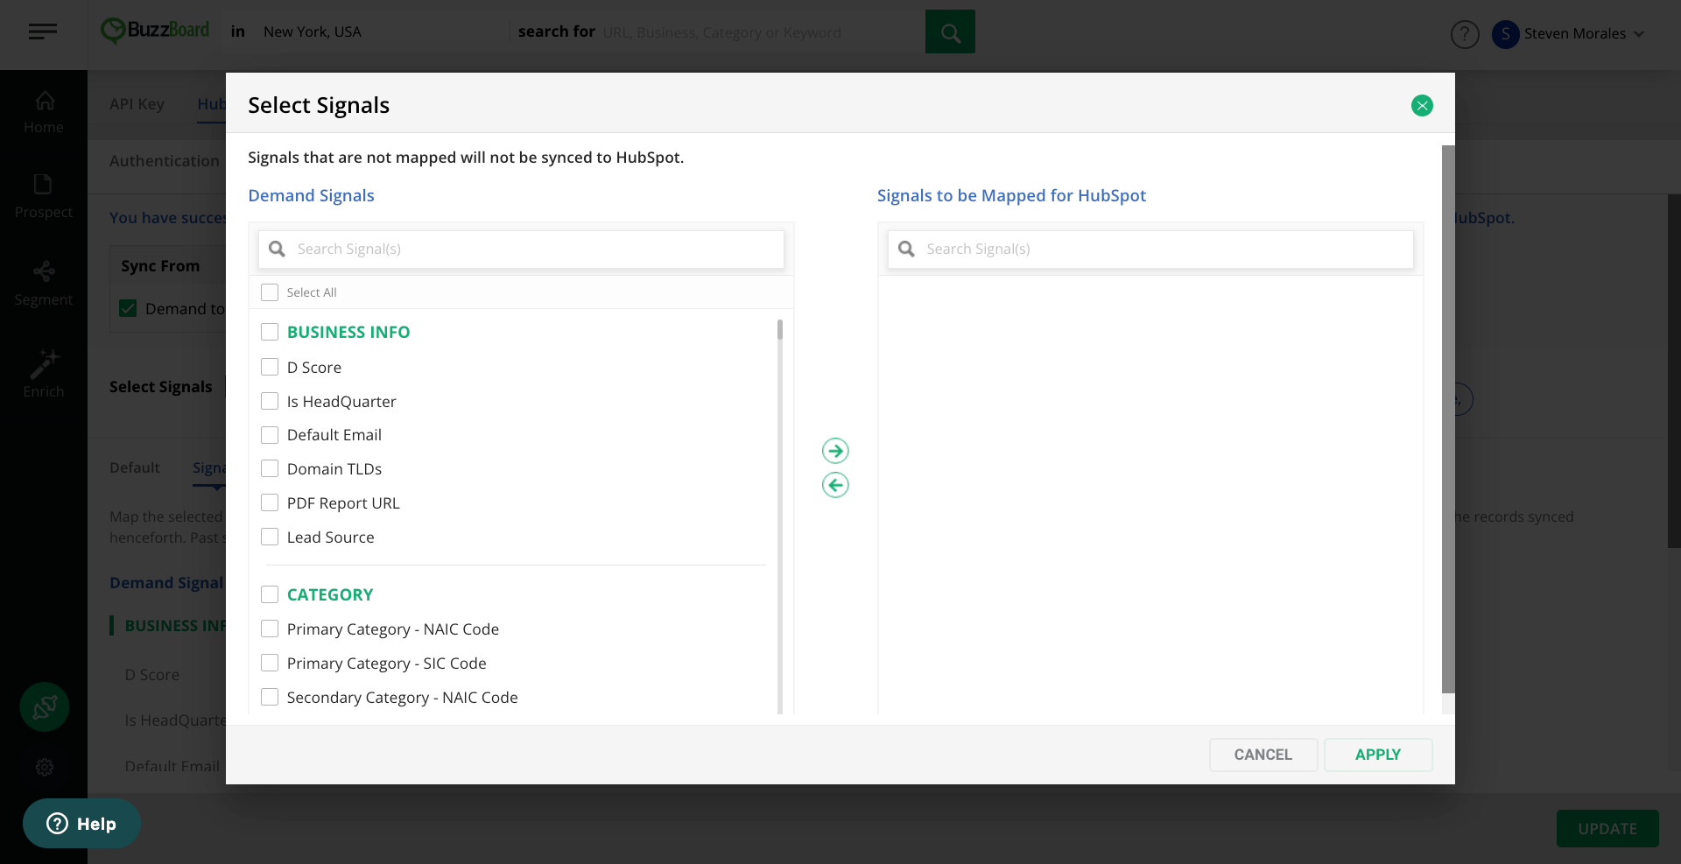Check the Is HeadQuarter signal
The height and width of the screenshot is (864, 1681).
pos(270,401)
